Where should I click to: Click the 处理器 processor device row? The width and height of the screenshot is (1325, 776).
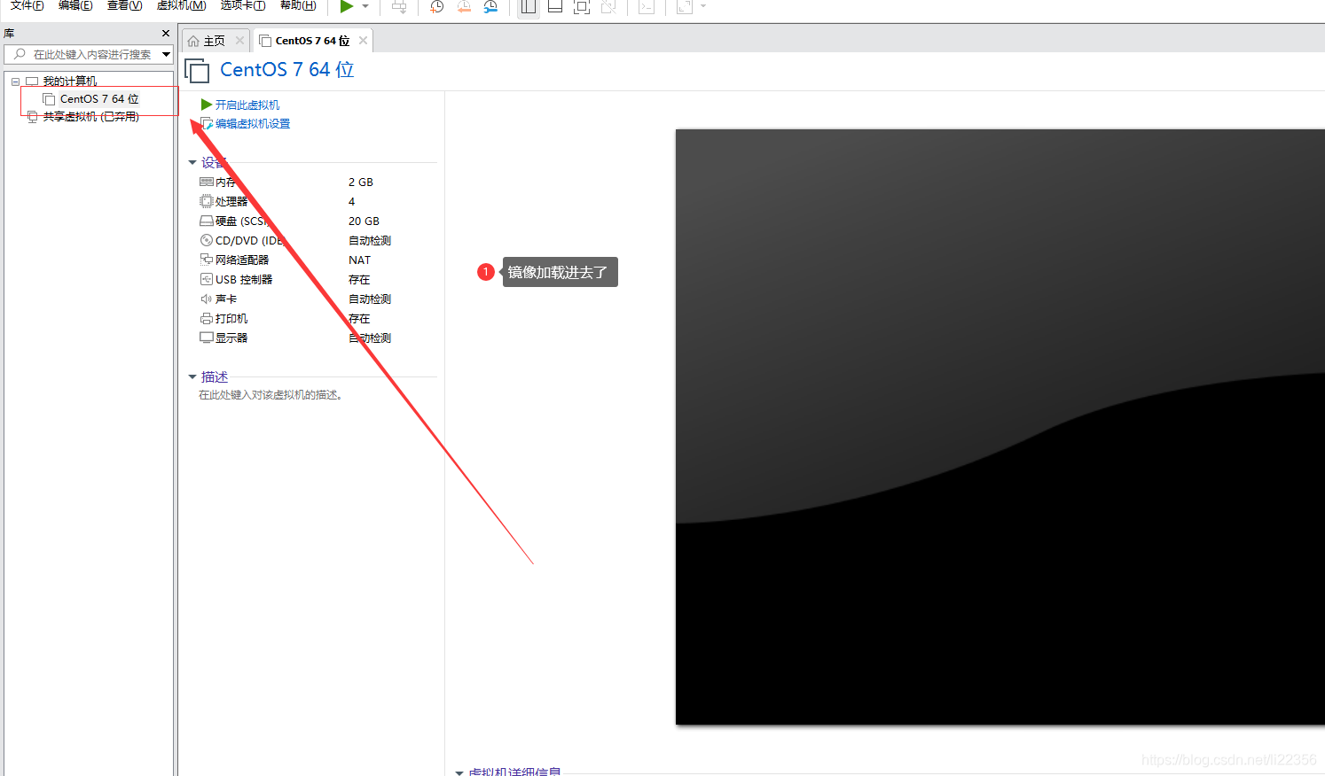pos(317,202)
